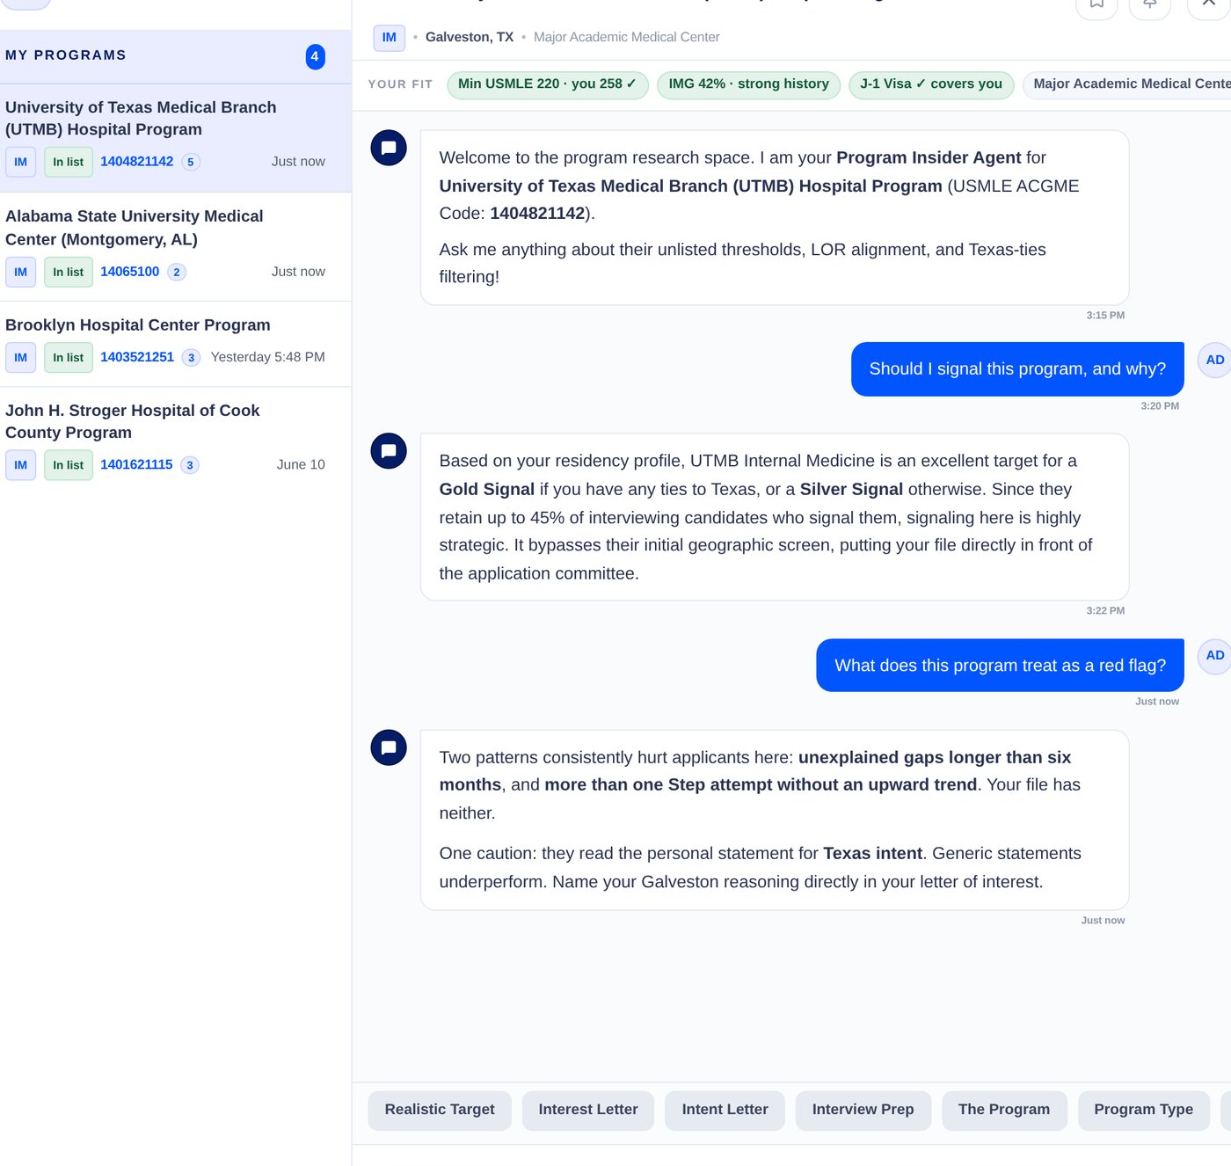Click the Galveston, TX location text

click(470, 37)
